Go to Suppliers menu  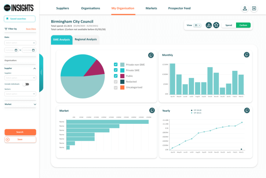click(x=63, y=8)
